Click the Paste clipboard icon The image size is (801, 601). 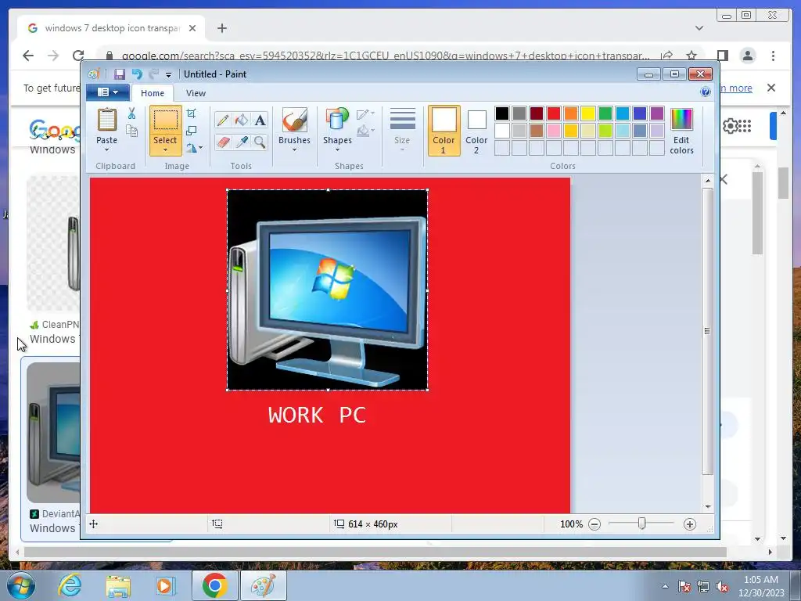(x=106, y=121)
